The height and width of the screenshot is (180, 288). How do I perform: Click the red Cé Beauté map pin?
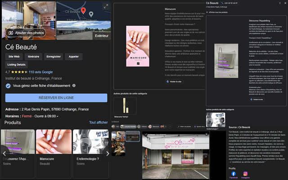(x=83, y=11)
